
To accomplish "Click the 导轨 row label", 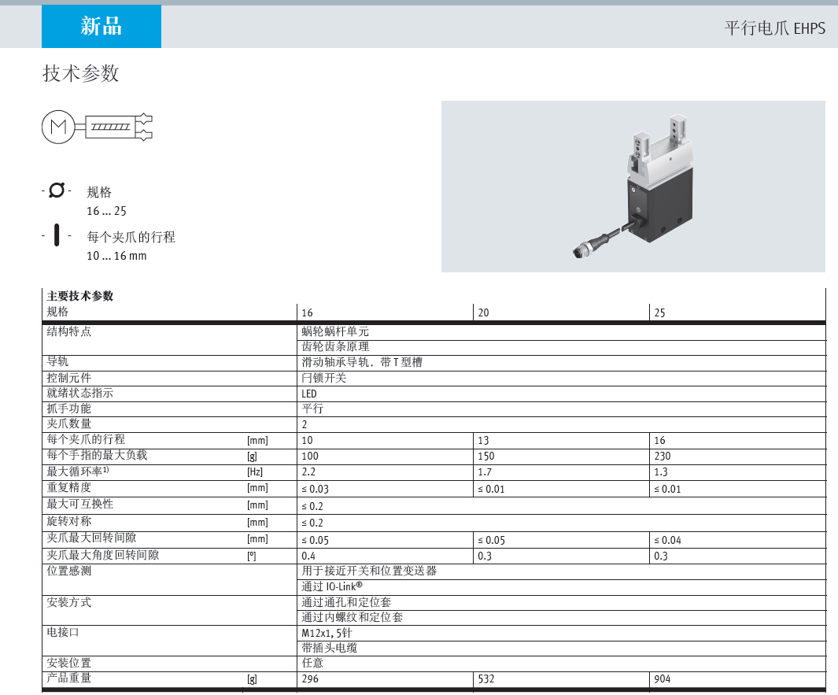I will 57,361.
